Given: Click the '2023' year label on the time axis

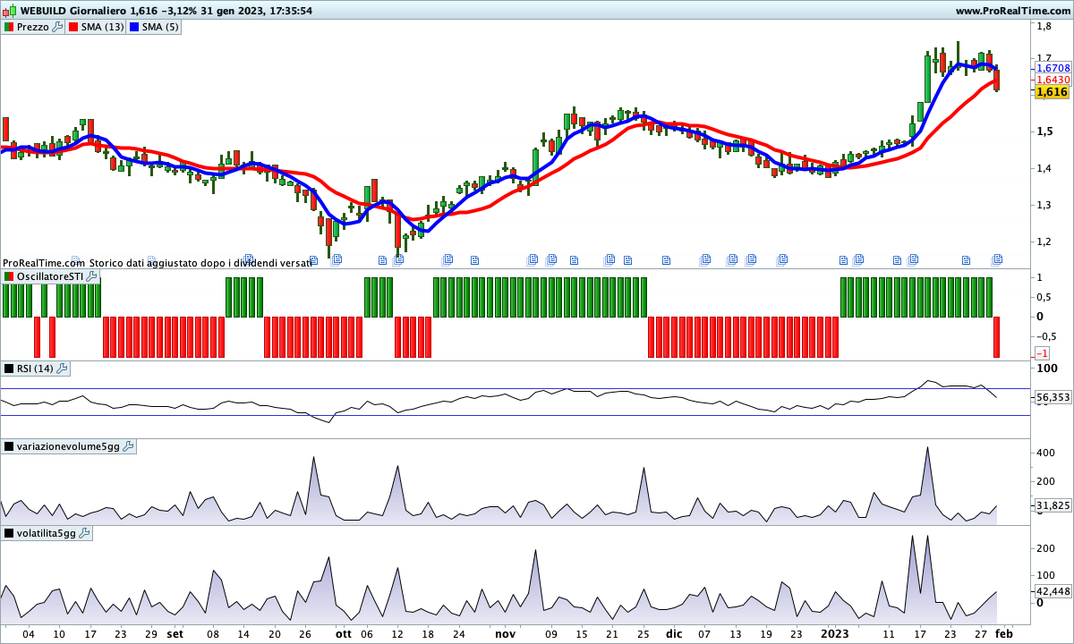Looking at the screenshot, I should pyautogui.click(x=835, y=633).
